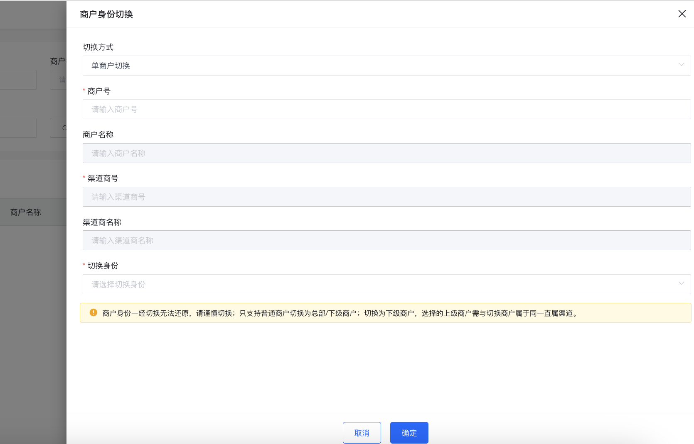Click the 切换身份 required field label
Image resolution: width=694 pixels, height=444 pixels.
(103, 266)
